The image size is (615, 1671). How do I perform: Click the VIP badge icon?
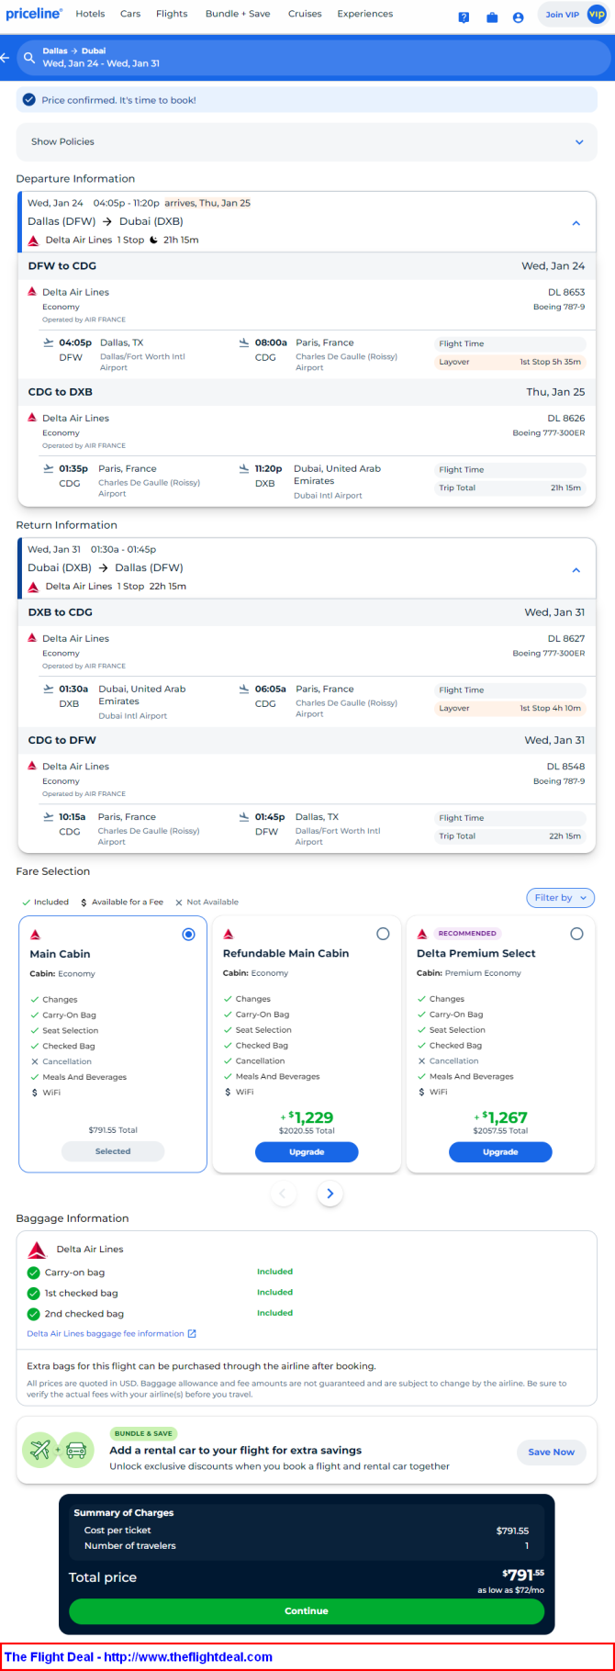pyautogui.click(x=597, y=14)
